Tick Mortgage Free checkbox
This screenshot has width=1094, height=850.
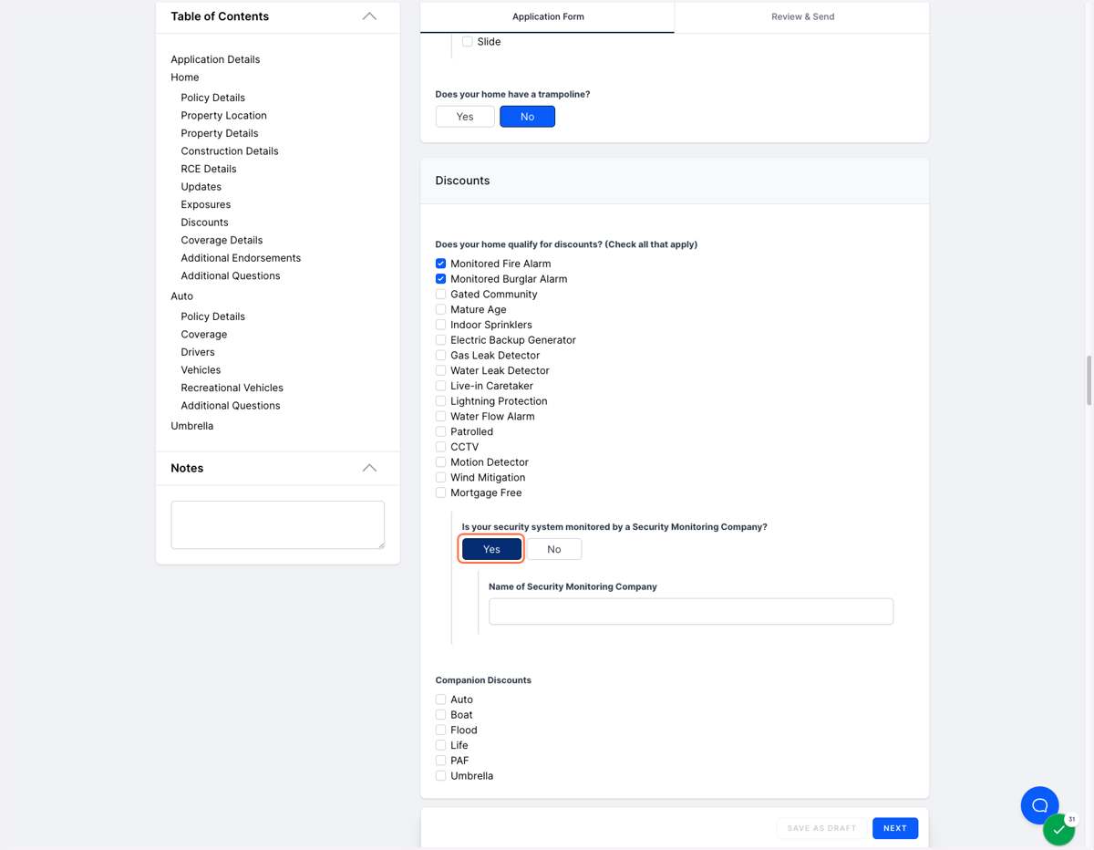click(x=440, y=492)
